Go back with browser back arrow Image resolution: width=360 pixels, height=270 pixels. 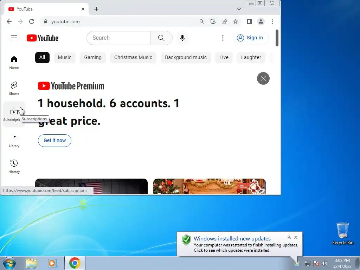pos(9,21)
